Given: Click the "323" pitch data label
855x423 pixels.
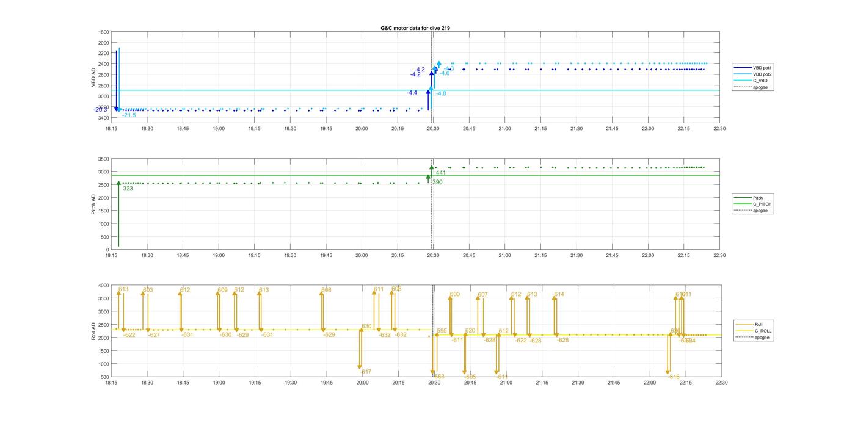Looking at the screenshot, I should (128, 189).
